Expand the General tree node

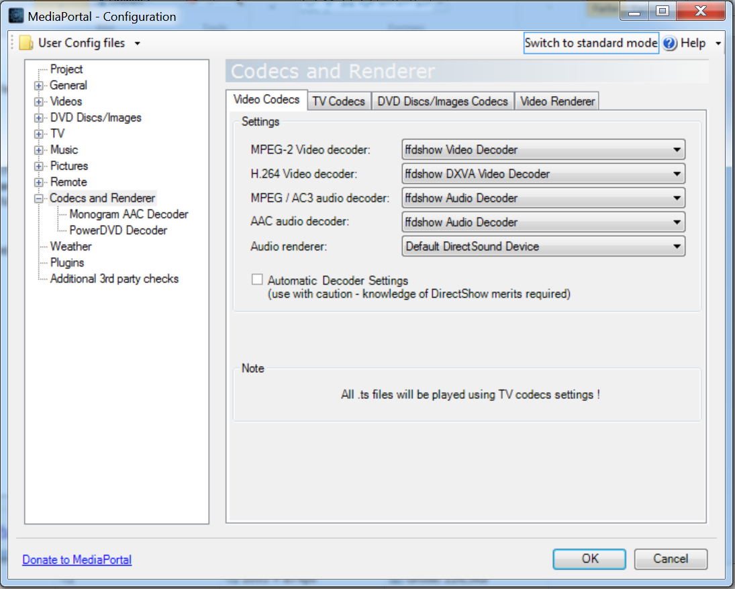point(39,86)
